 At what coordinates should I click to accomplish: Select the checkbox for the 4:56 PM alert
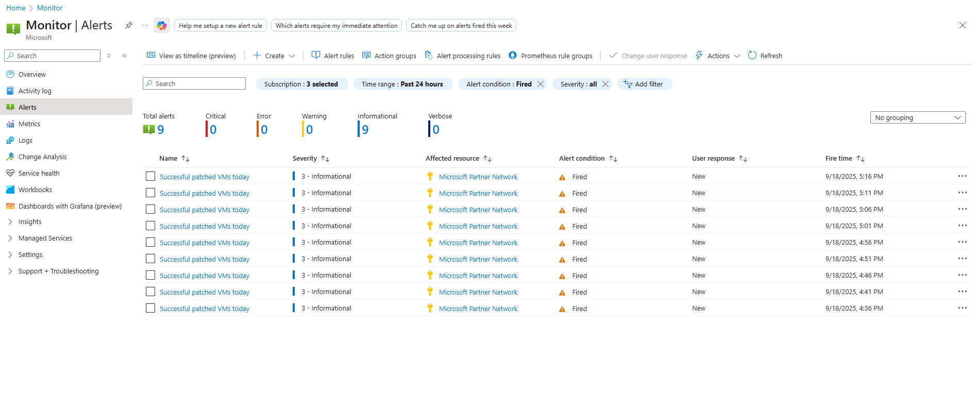click(x=150, y=242)
